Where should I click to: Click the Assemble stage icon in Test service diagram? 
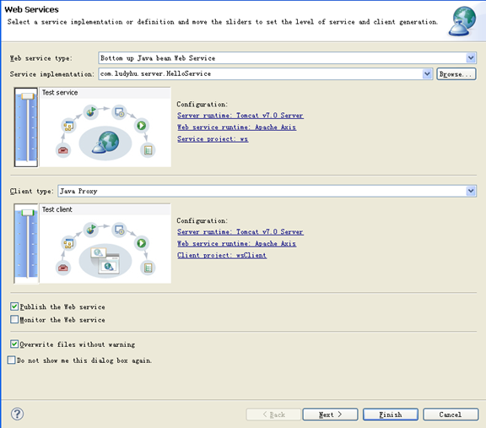pyautogui.click(x=68, y=126)
